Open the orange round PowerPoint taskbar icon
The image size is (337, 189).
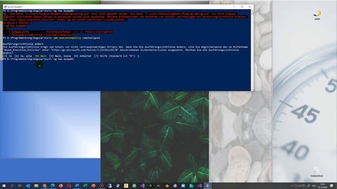93,185
